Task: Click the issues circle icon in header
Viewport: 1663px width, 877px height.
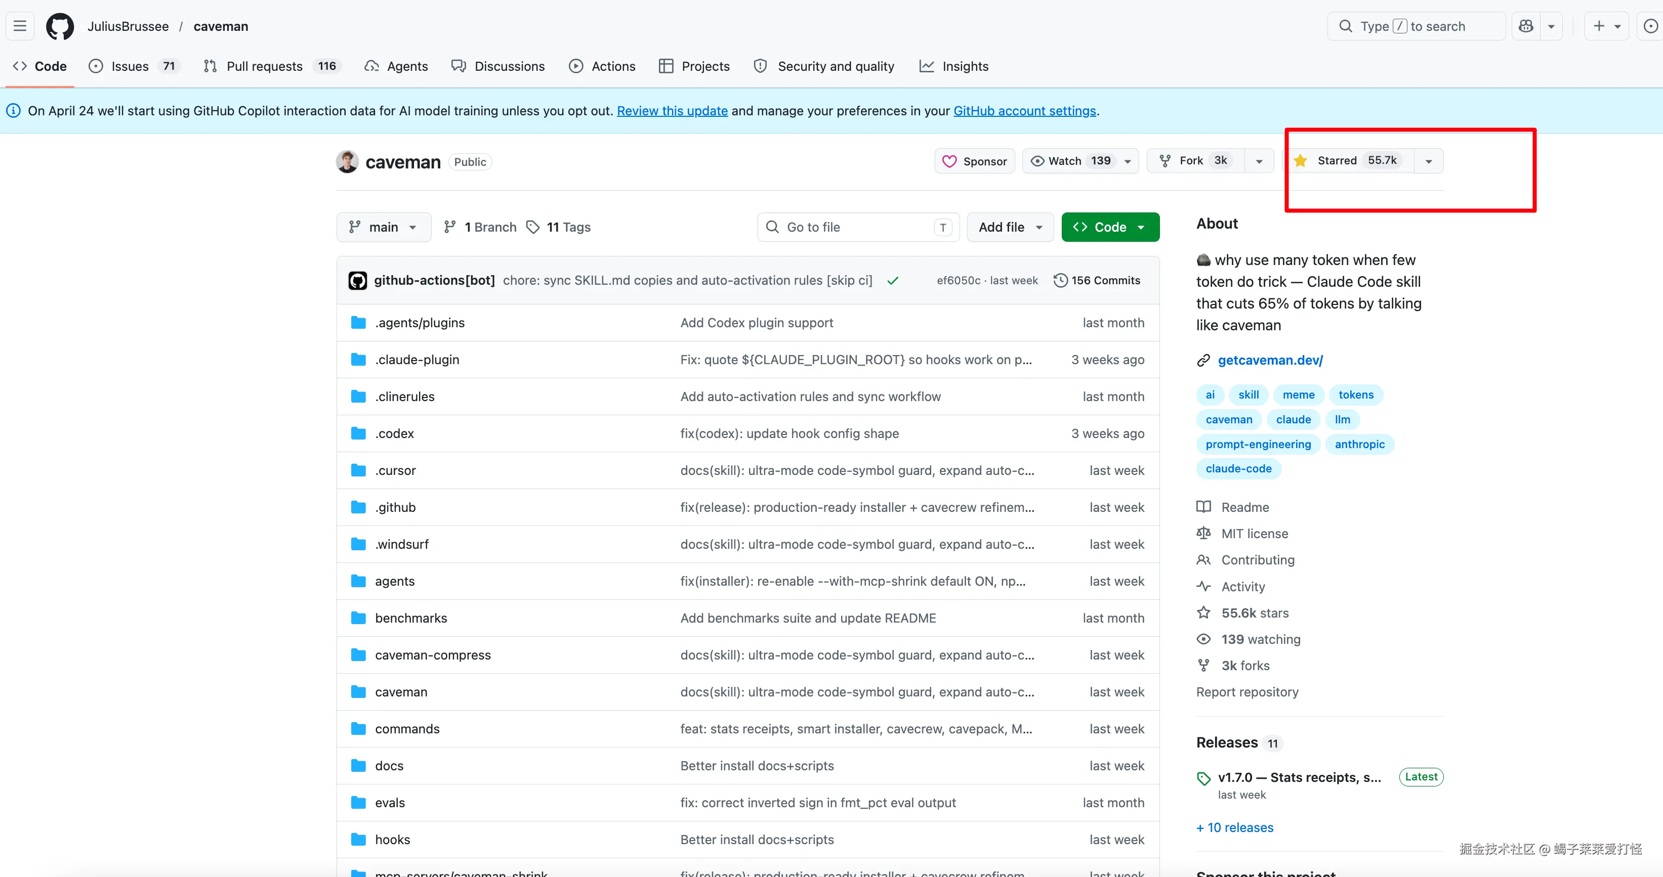Action: (1650, 26)
